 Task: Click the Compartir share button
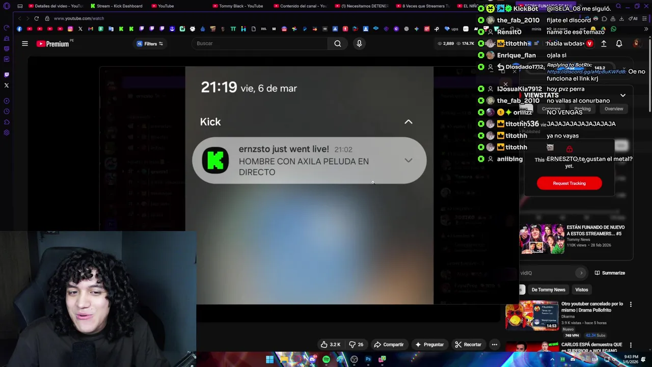(x=389, y=345)
